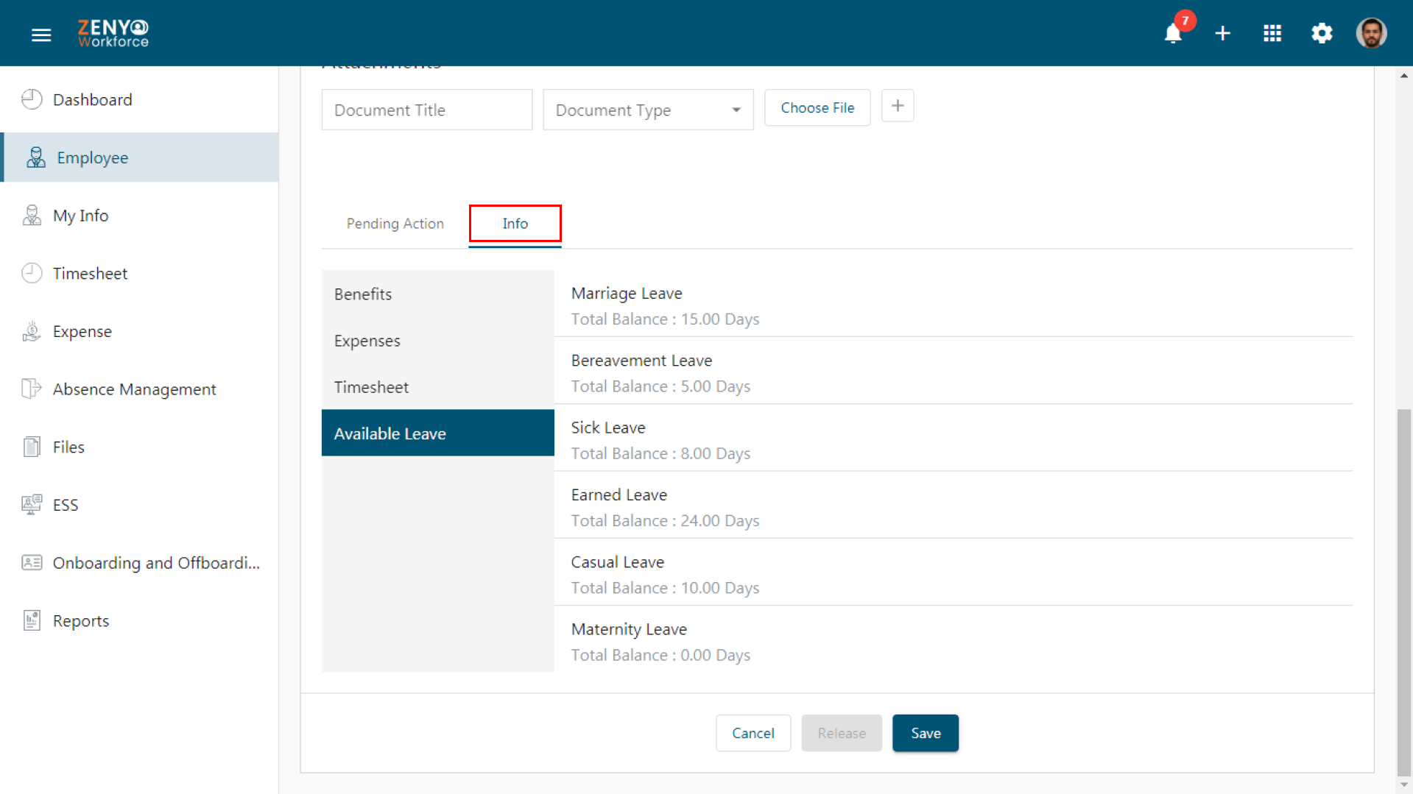Select the Info tab
1413x794 pixels.
coord(515,224)
